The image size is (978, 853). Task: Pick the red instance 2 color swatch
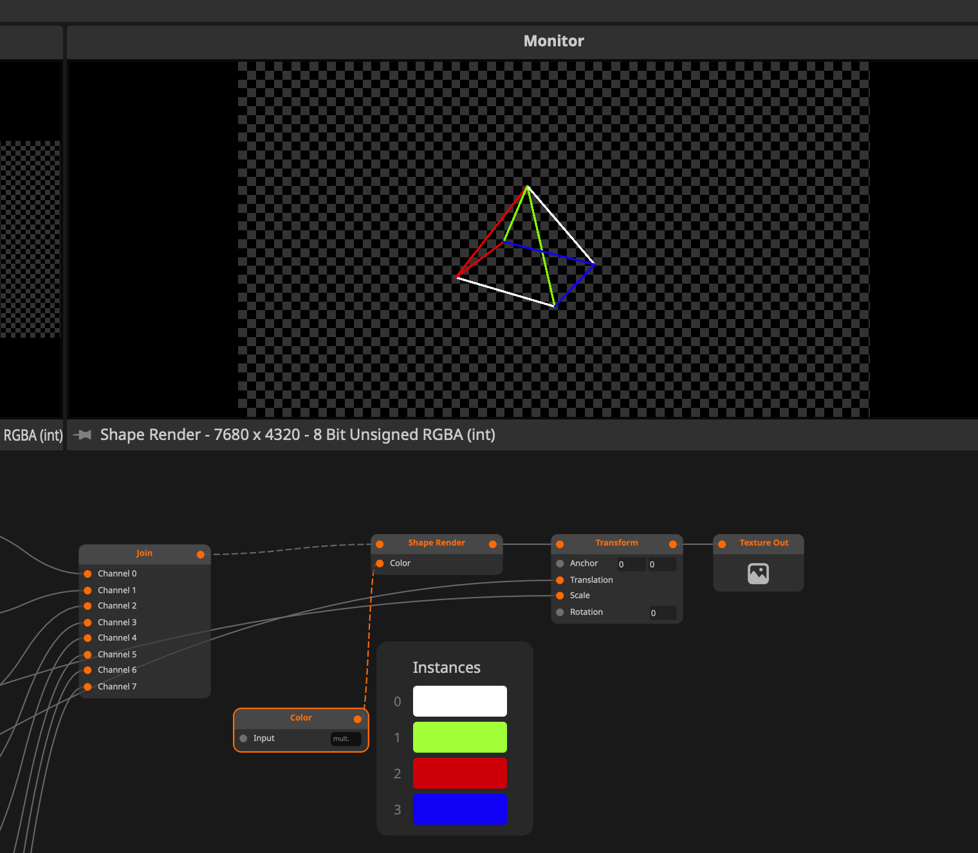click(459, 773)
